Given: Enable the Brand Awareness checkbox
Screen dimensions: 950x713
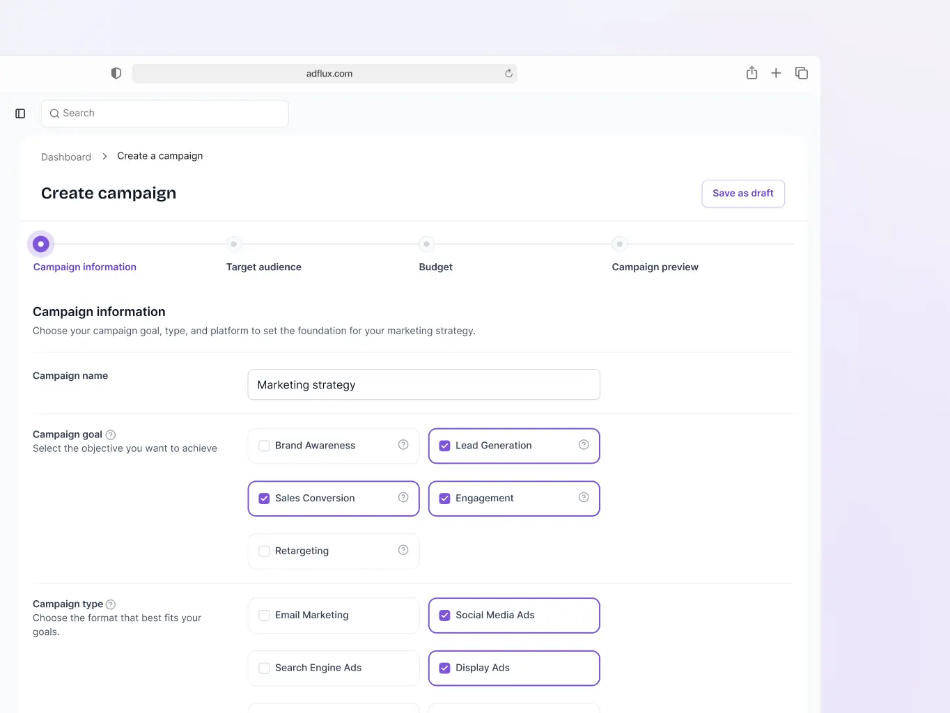Looking at the screenshot, I should coord(265,446).
